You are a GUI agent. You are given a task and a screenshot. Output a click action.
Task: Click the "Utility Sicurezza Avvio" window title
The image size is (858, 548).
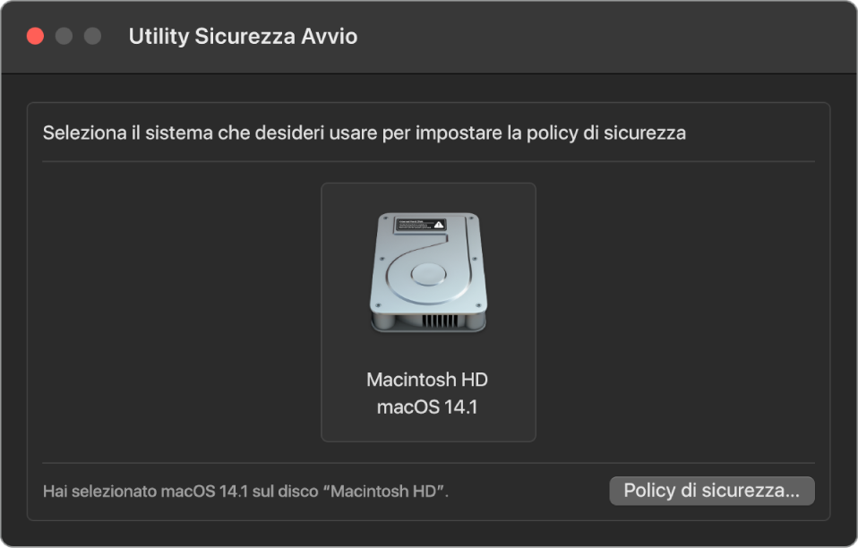tap(243, 37)
